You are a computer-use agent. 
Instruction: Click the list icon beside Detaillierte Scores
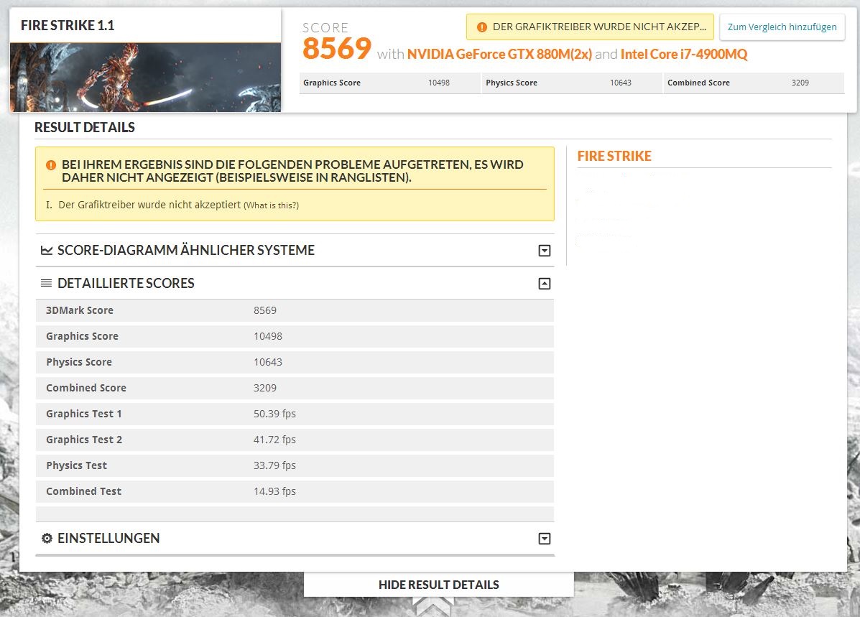tap(46, 284)
